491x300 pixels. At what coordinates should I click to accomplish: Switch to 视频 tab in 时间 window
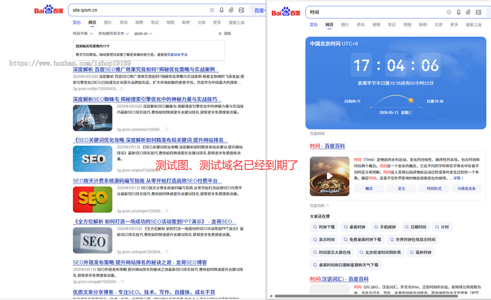click(376, 25)
